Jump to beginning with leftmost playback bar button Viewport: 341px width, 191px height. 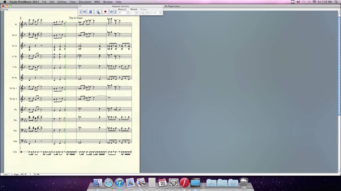tap(81, 12)
